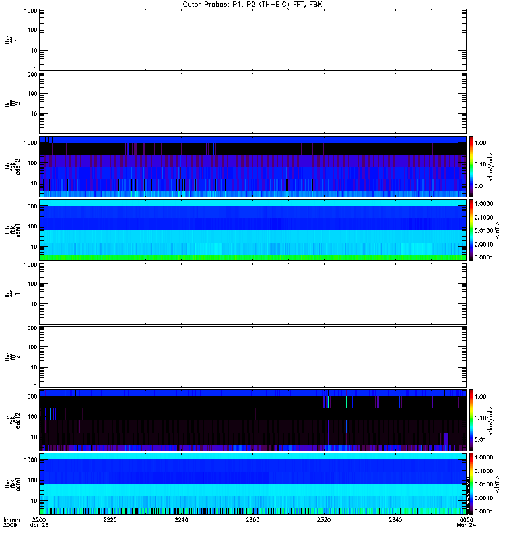Click the 0000 time axis label
Viewport: 505px width, 539px height.
(x=466, y=519)
